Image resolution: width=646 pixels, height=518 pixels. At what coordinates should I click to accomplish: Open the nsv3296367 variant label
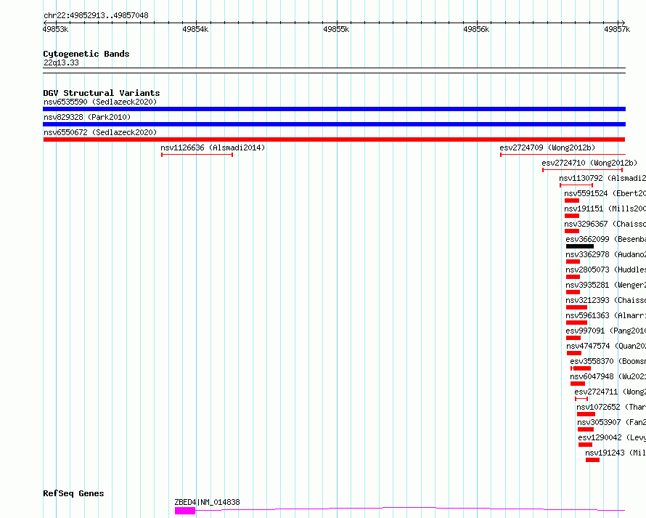point(605,224)
